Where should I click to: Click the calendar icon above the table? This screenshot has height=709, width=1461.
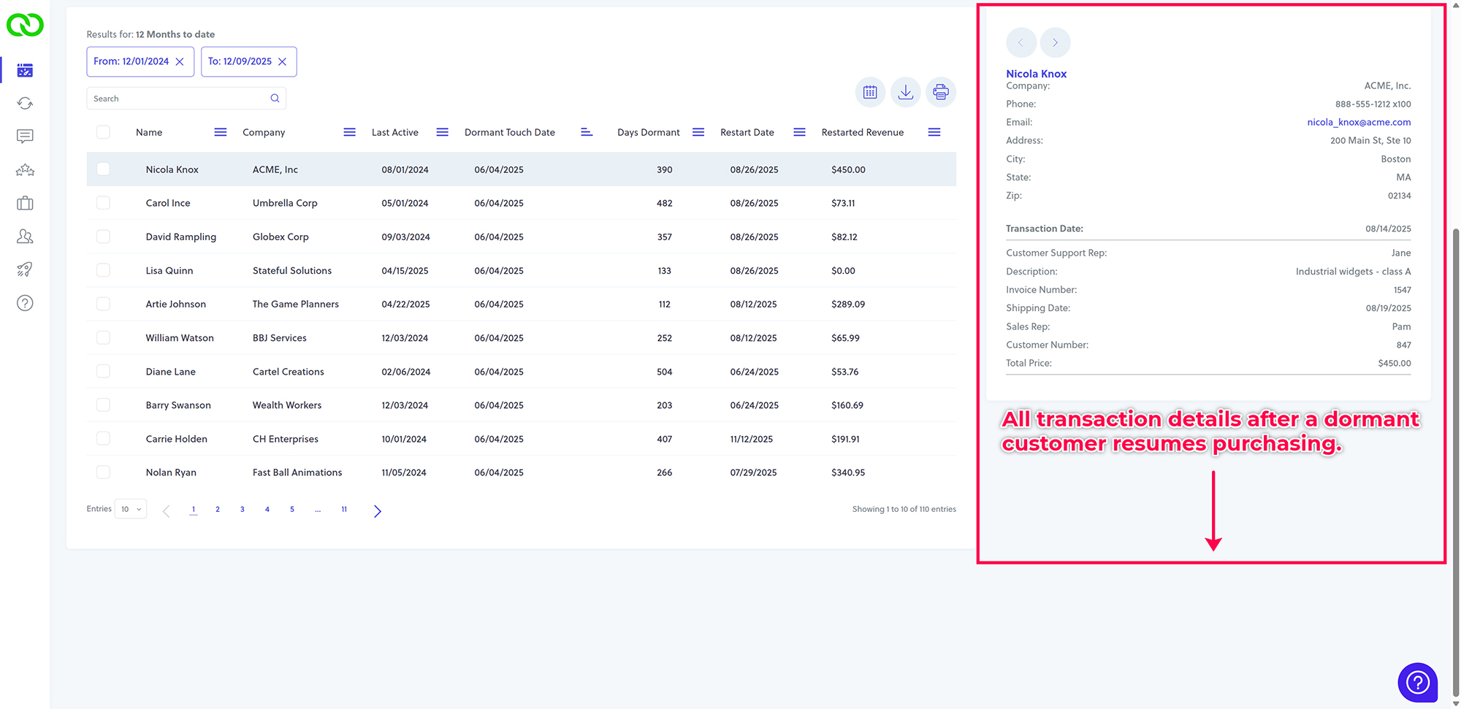point(870,92)
